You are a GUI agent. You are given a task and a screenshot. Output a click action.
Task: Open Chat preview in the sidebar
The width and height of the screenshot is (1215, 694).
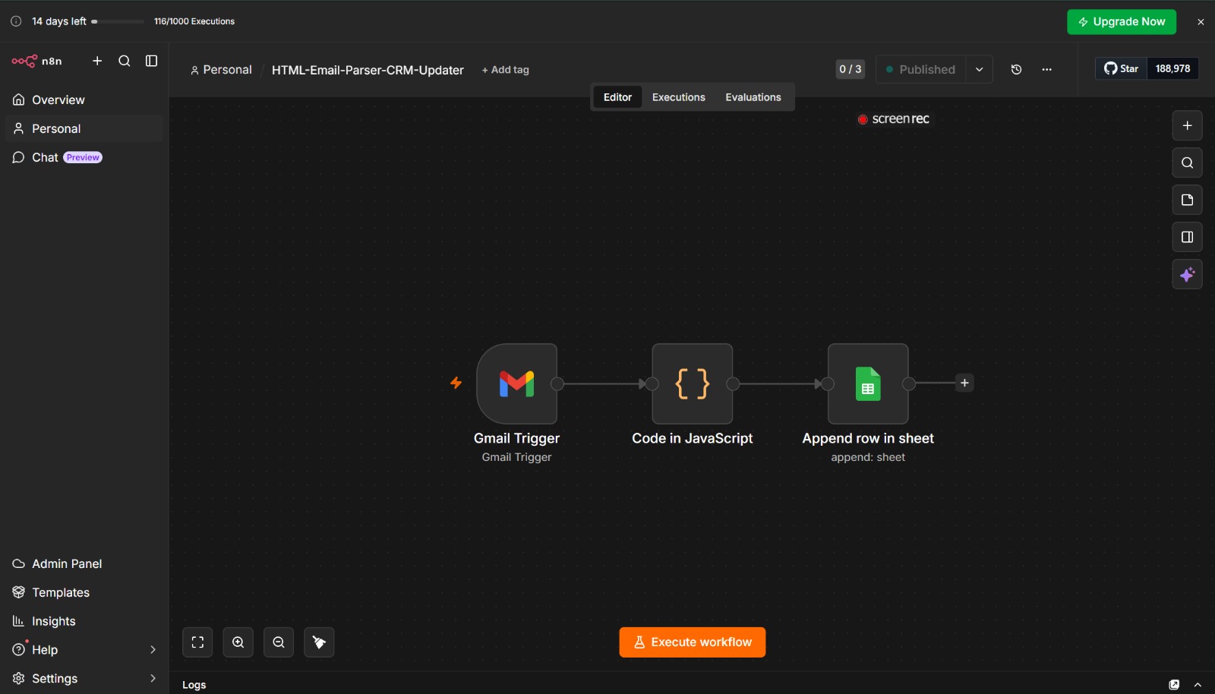(x=84, y=157)
